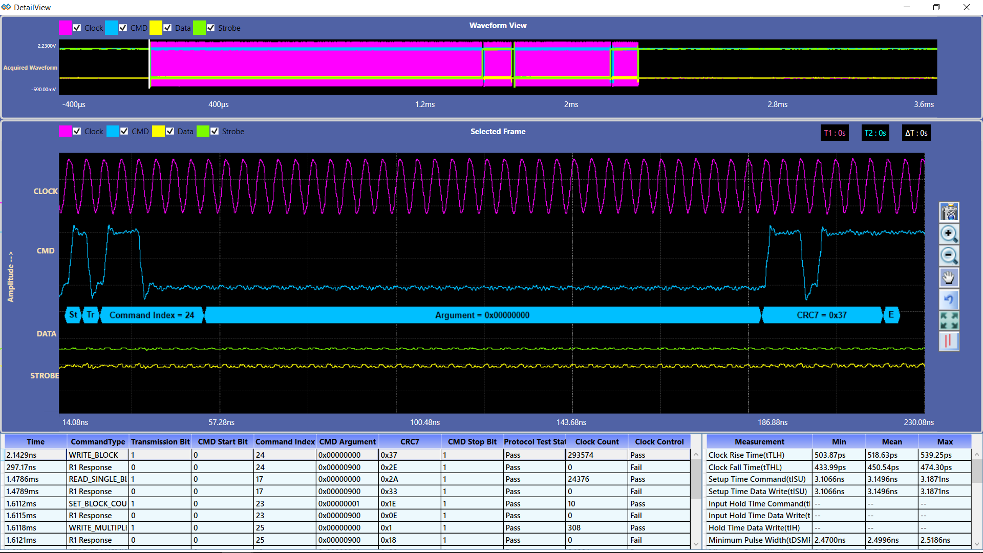Toggle Strobe checkbox in Waveform View
Screen dimensions: 983x553
coord(211,28)
